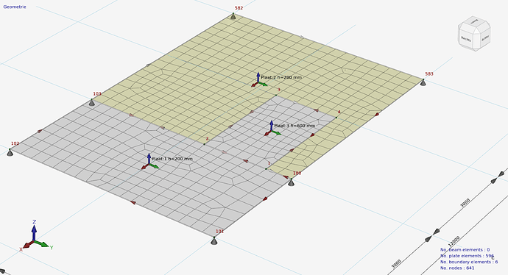Select corner node 3 of thick plate
The image size is (508, 275).
coord(276,95)
